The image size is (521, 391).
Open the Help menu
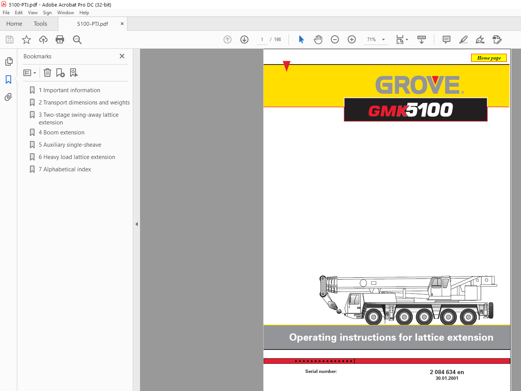(x=84, y=13)
